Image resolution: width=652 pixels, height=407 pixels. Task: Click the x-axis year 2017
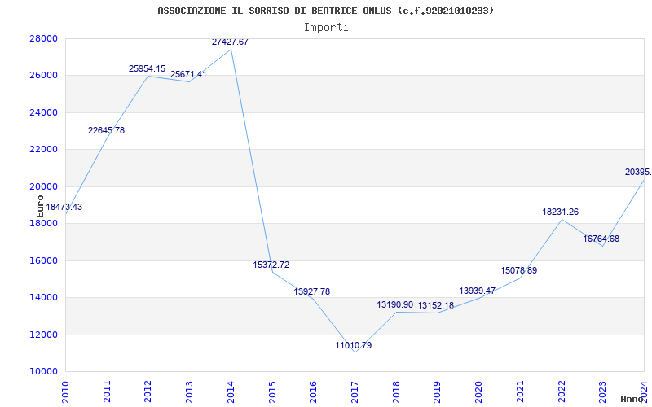(355, 392)
